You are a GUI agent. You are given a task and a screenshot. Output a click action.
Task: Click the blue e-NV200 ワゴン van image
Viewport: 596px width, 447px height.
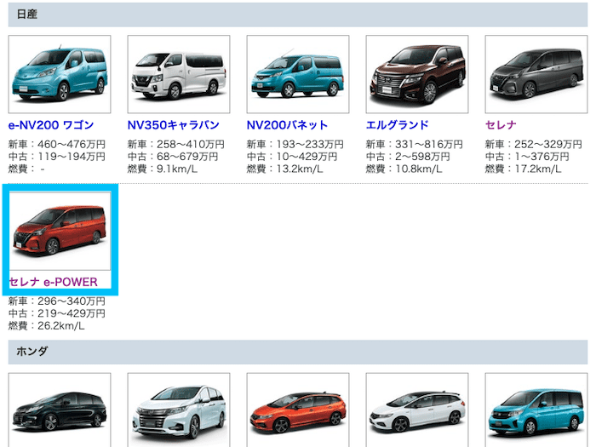pyautogui.click(x=60, y=74)
